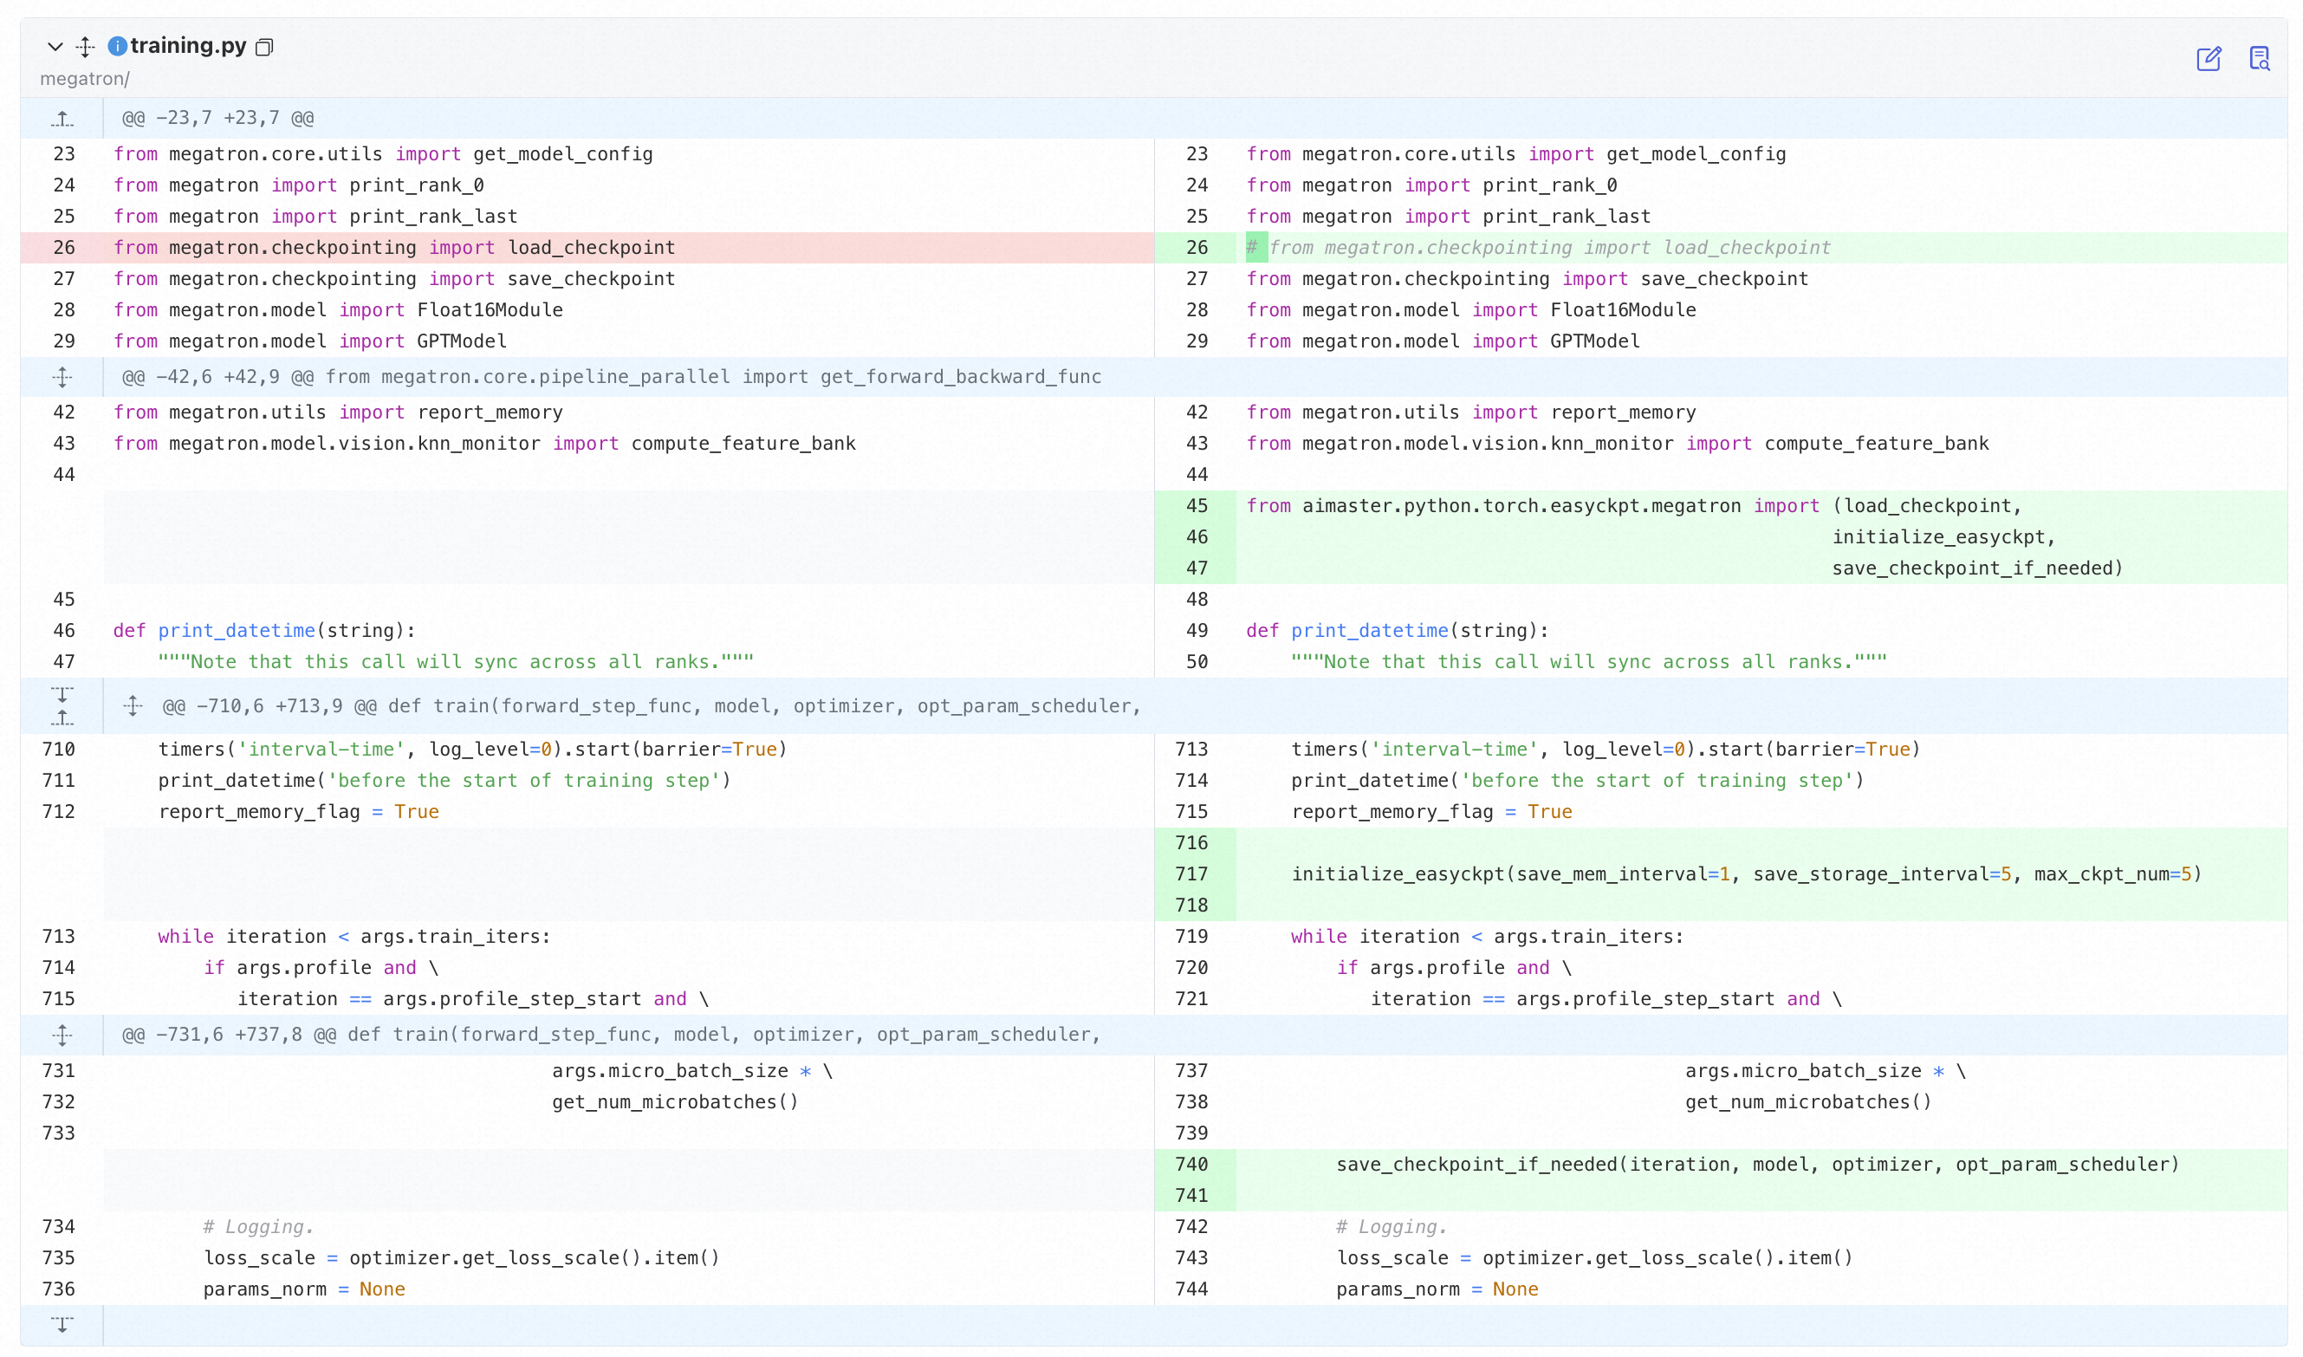Click the blue info icon beside training.py

click(x=117, y=46)
